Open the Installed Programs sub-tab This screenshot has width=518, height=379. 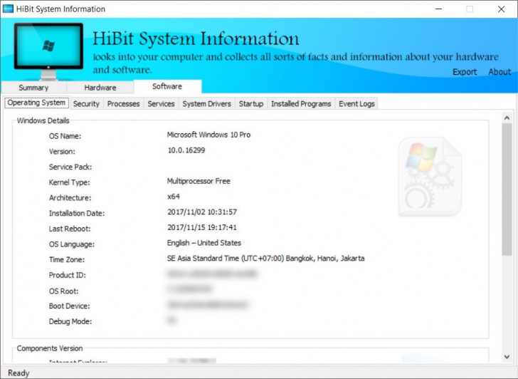coord(301,104)
